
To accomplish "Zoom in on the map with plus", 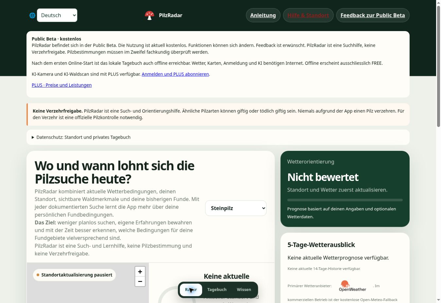I will tap(140, 272).
